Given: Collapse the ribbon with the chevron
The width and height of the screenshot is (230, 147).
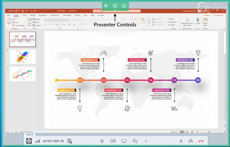Looking at the screenshot, I should click(224, 29).
